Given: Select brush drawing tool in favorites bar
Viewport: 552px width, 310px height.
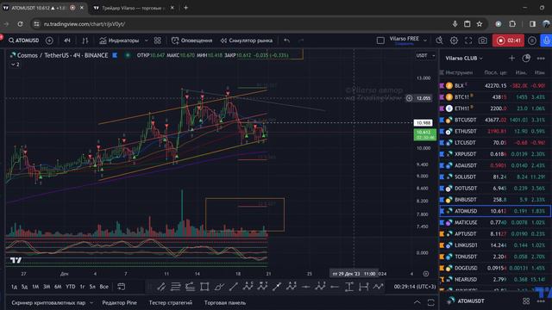Looking at the screenshot, I should click(218, 287).
